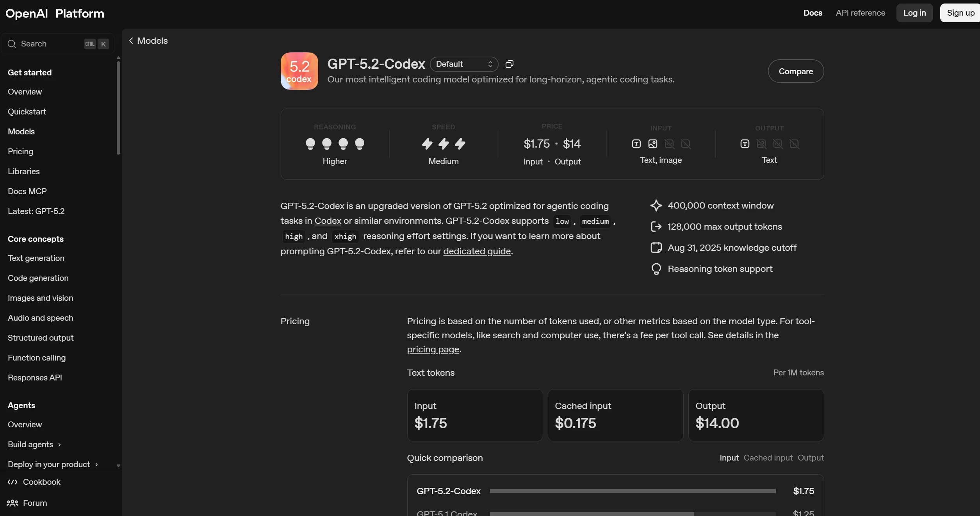Image resolution: width=980 pixels, height=516 pixels.
Task: Open the API reference page
Action: (861, 13)
